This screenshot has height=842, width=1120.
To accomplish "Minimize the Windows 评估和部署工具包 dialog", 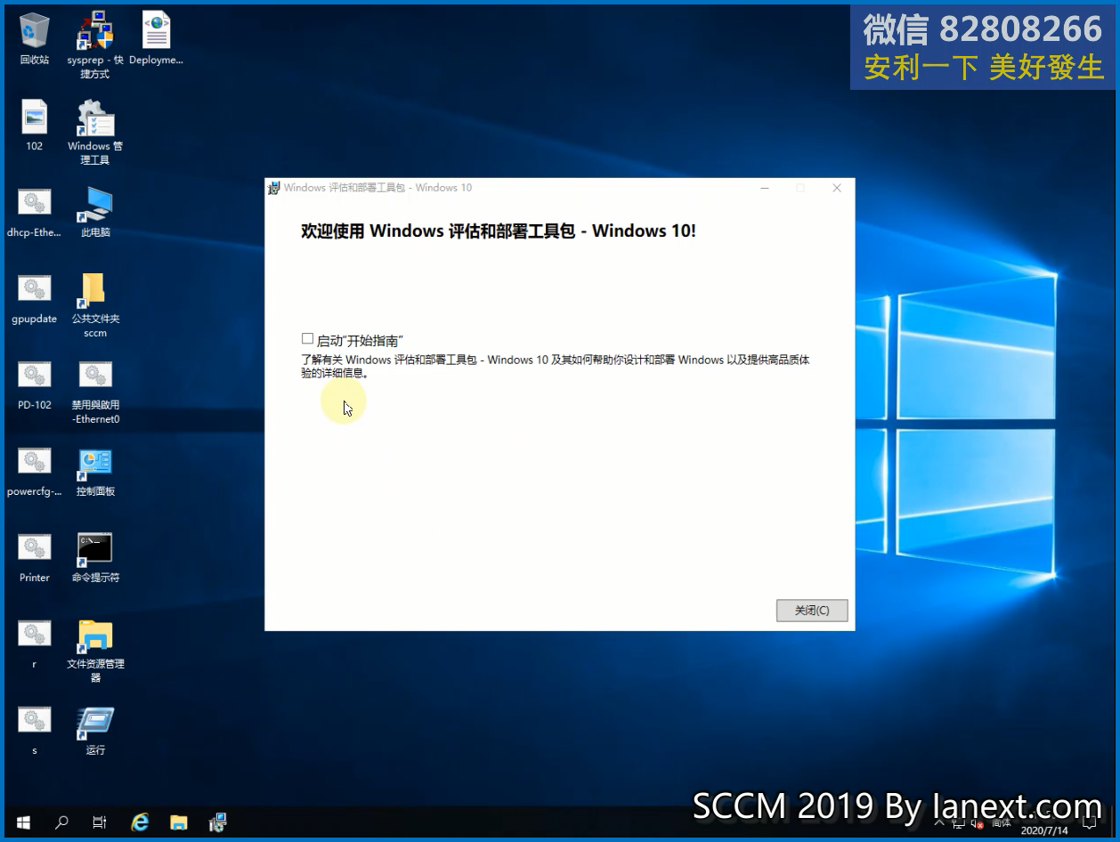I will pyautogui.click(x=766, y=188).
